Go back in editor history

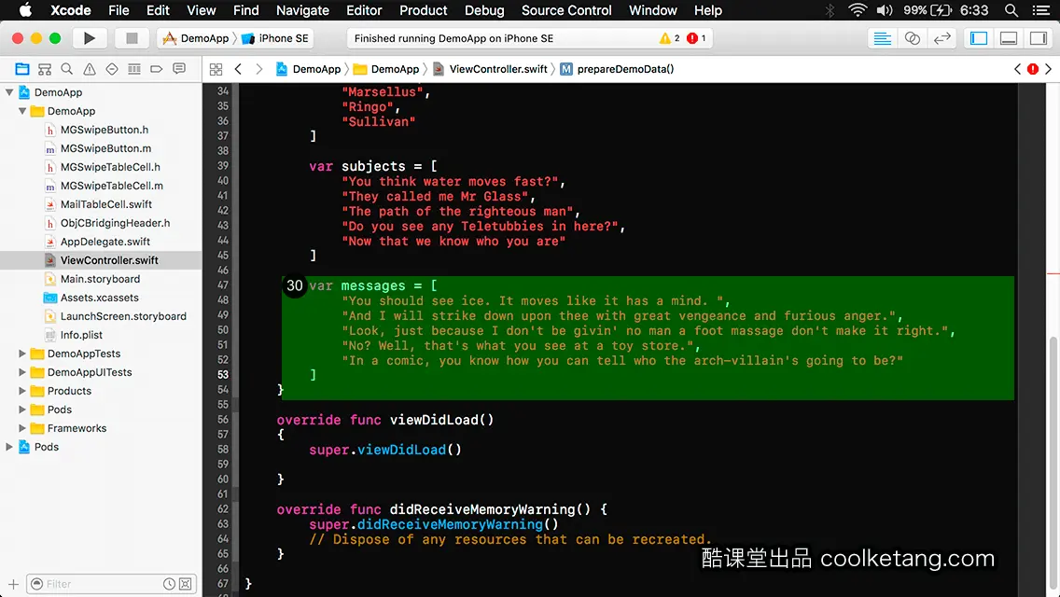[x=238, y=69]
